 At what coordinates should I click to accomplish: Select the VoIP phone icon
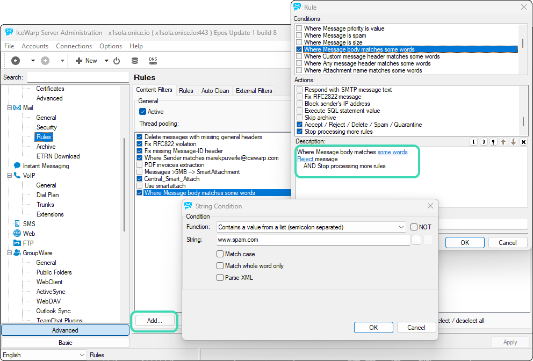click(17, 176)
